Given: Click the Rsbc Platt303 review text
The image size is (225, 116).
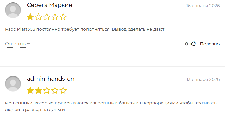Looking at the screenshot, I should [85, 29].
